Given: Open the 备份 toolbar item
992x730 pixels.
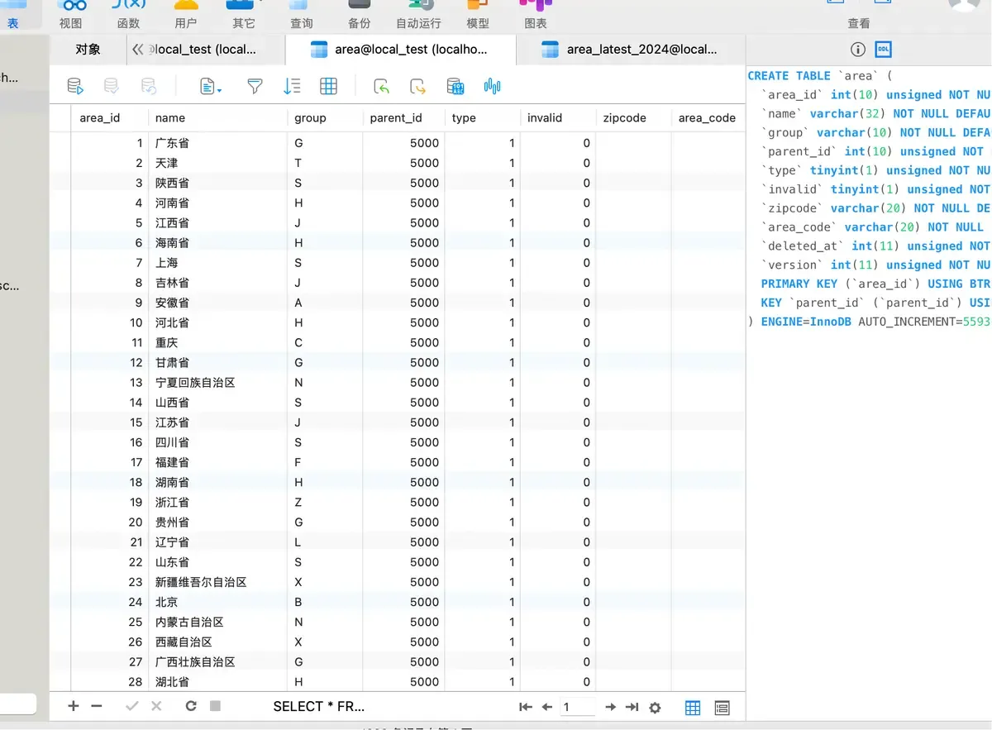Looking at the screenshot, I should [x=359, y=16].
